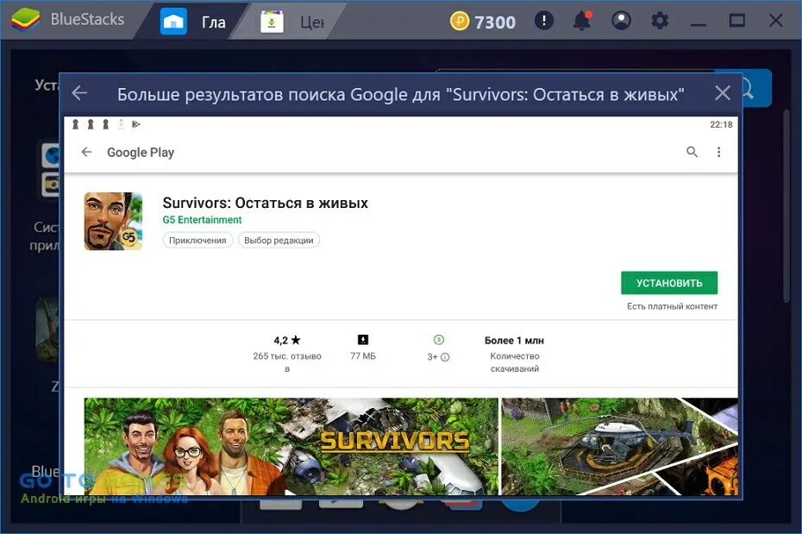The height and width of the screenshot is (534, 802).
Task: Select the Выбор редакции chip
Action: click(279, 240)
